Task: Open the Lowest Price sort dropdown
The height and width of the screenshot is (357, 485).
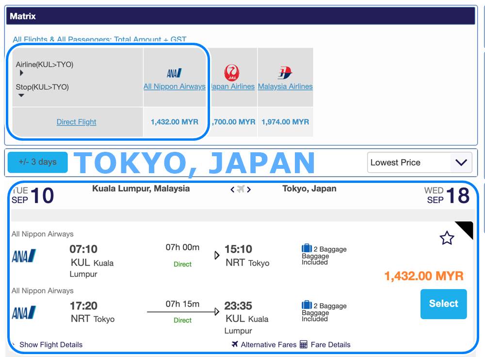Action: coord(420,162)
